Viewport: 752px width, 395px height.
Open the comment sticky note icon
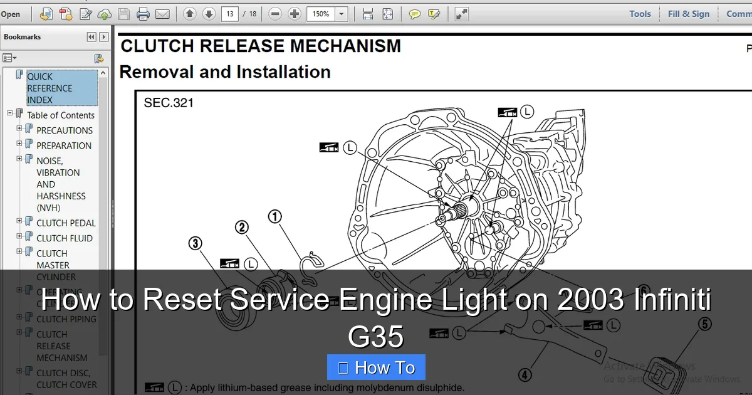(x=415, y=14)
